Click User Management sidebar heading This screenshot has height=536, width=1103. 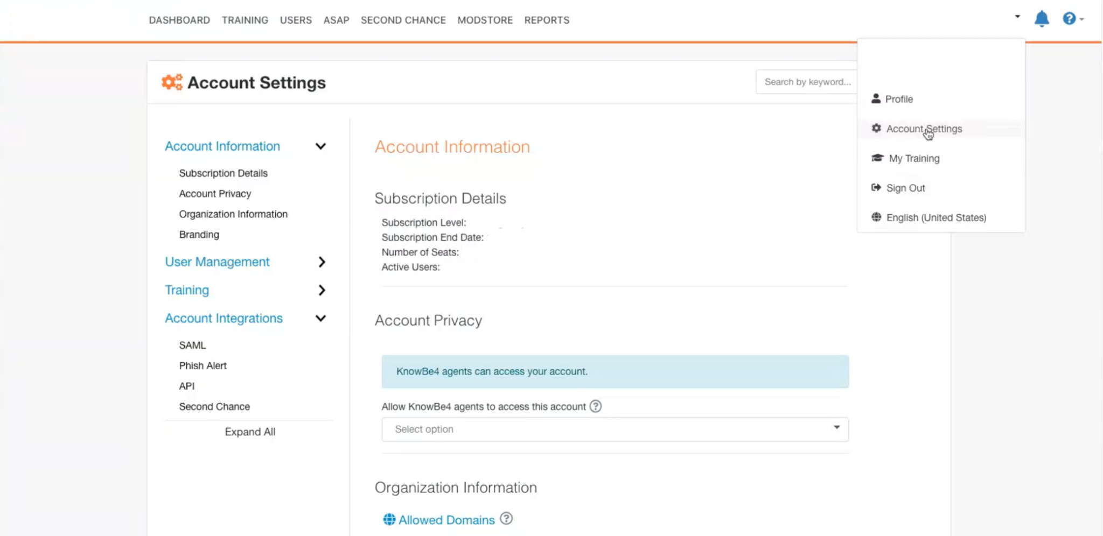217,262
